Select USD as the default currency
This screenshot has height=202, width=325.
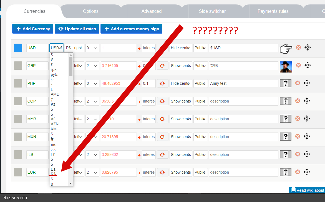18,48
